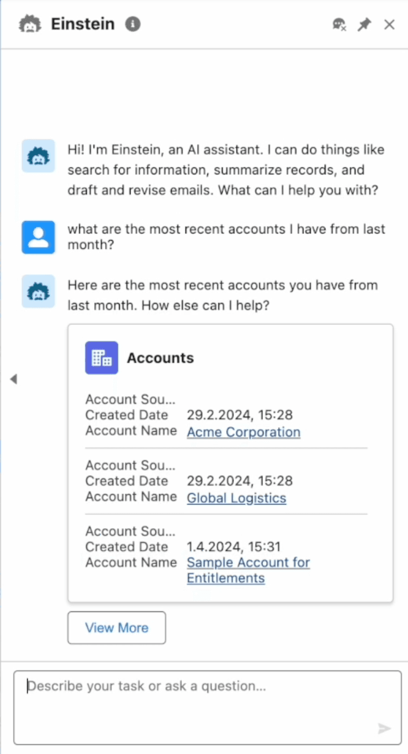Select the user question about recent accounts
The height and width of the screenshot is (754, 408).
click(225, 237)
